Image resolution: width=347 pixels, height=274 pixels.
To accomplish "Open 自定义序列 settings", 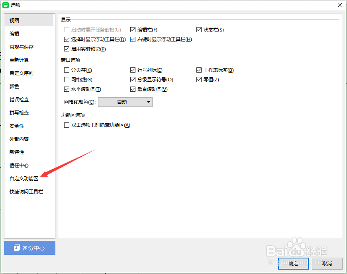I will point(22,73).
